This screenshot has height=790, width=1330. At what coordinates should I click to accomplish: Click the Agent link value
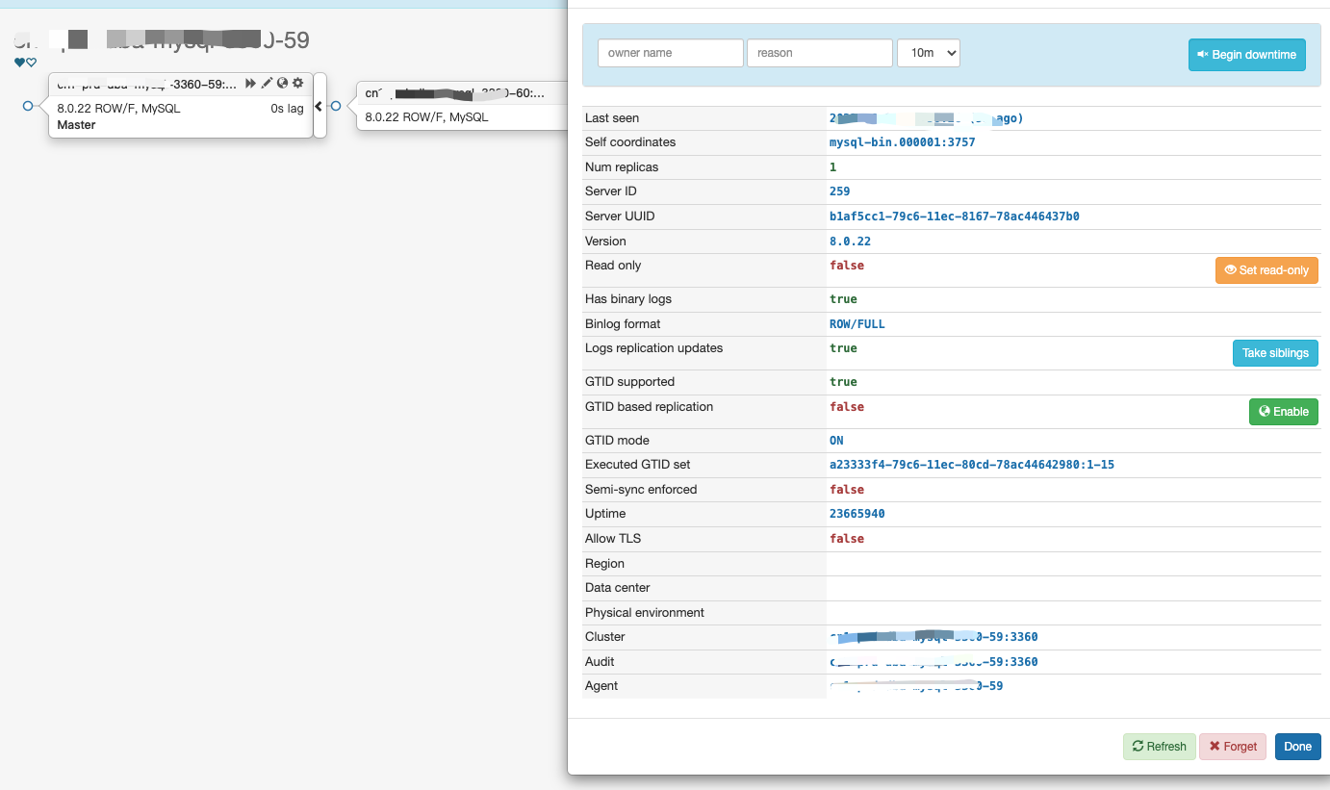pos(916,686)
